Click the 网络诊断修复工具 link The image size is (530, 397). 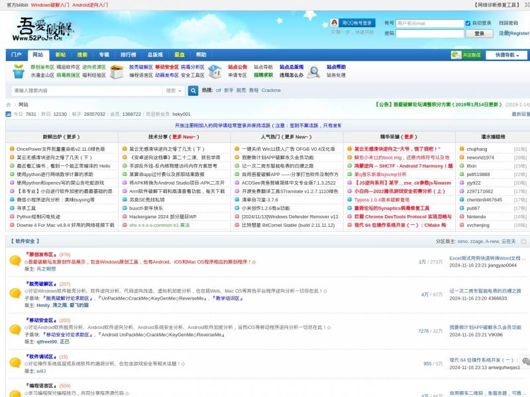click(x=498, y=5)
